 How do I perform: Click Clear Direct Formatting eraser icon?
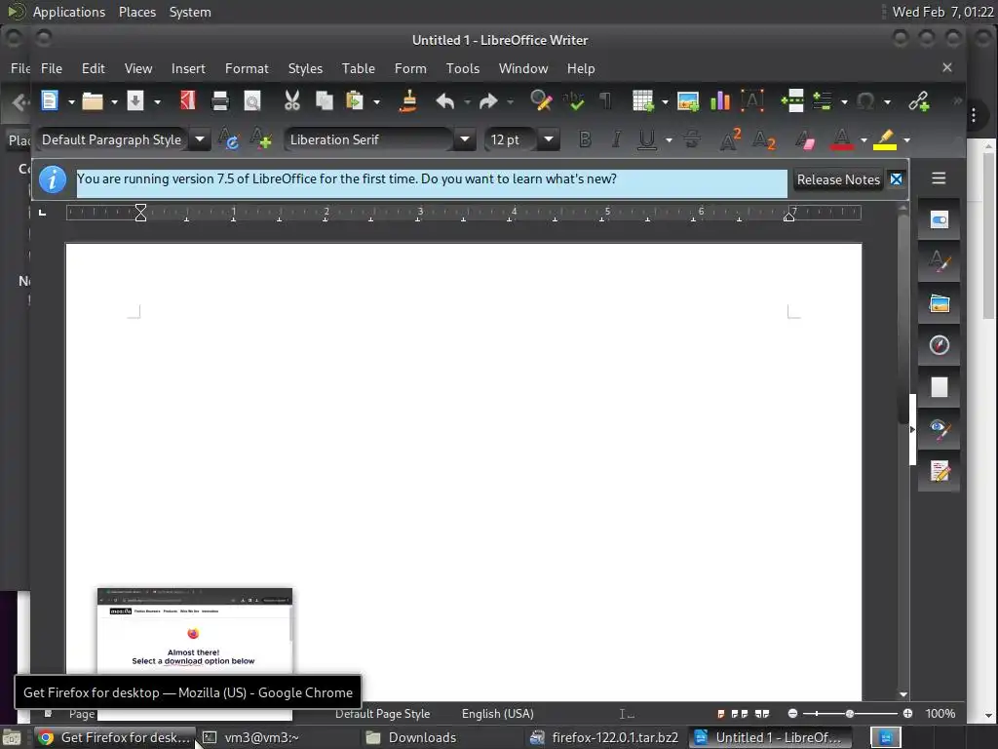[x=805, y=139]
